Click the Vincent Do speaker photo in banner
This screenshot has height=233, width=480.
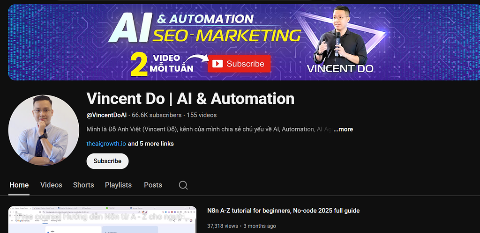[340, 40]
